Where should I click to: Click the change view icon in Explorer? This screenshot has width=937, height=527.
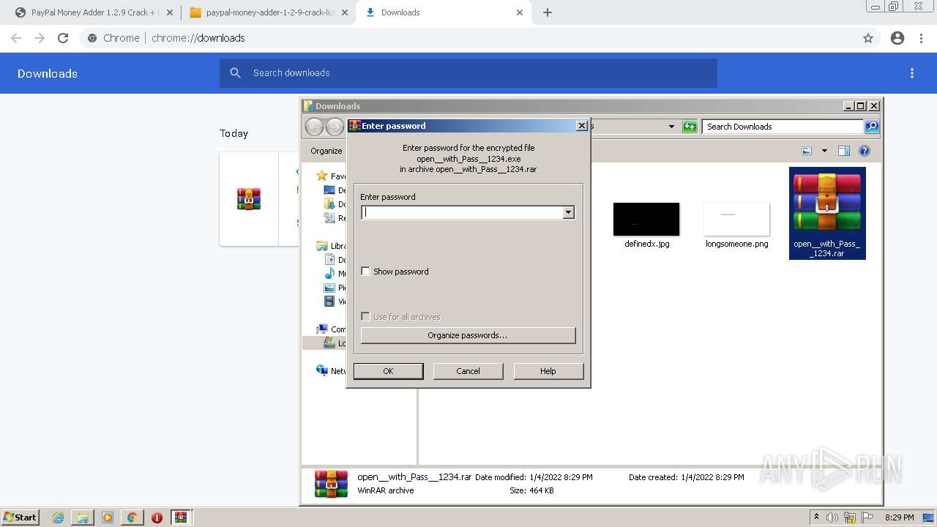[x=807, y=151]
